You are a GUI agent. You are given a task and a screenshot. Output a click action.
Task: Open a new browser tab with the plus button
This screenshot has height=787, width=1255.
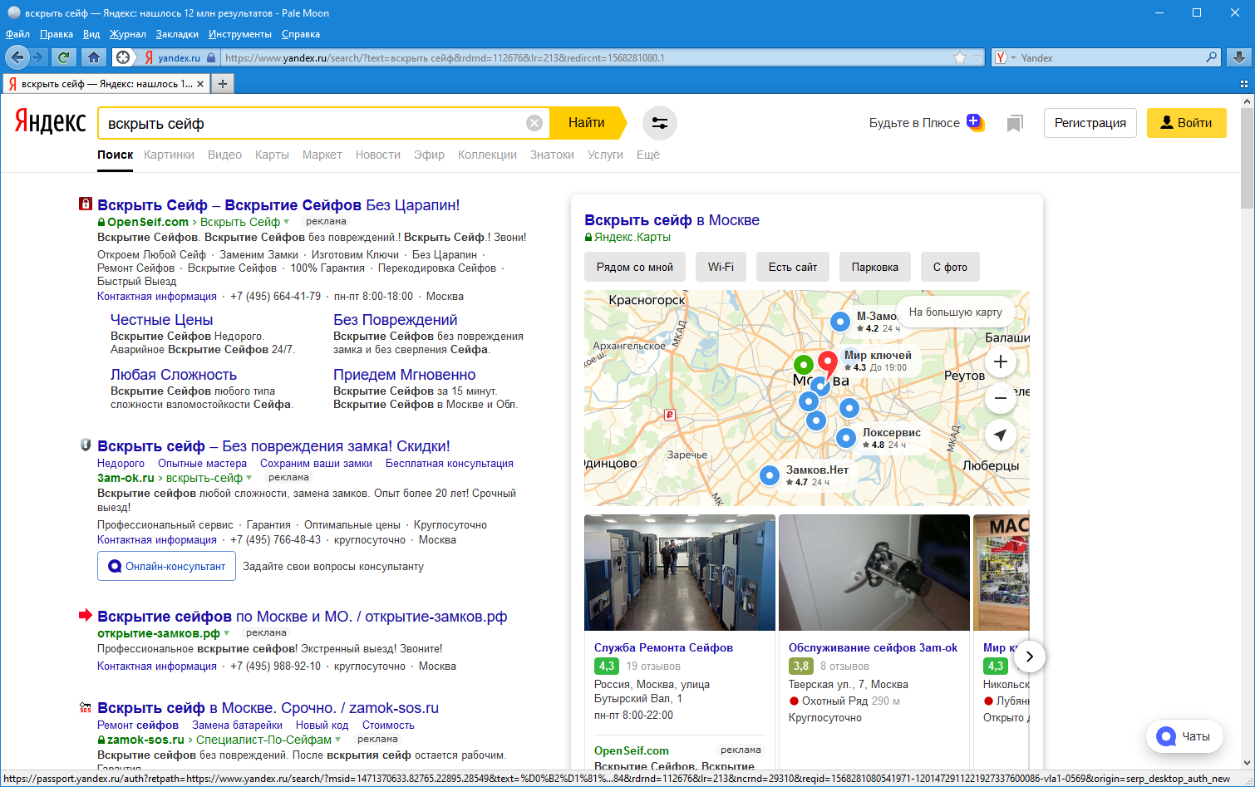click(x=222, y=83)
